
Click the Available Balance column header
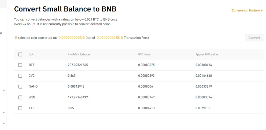(79, 54)
